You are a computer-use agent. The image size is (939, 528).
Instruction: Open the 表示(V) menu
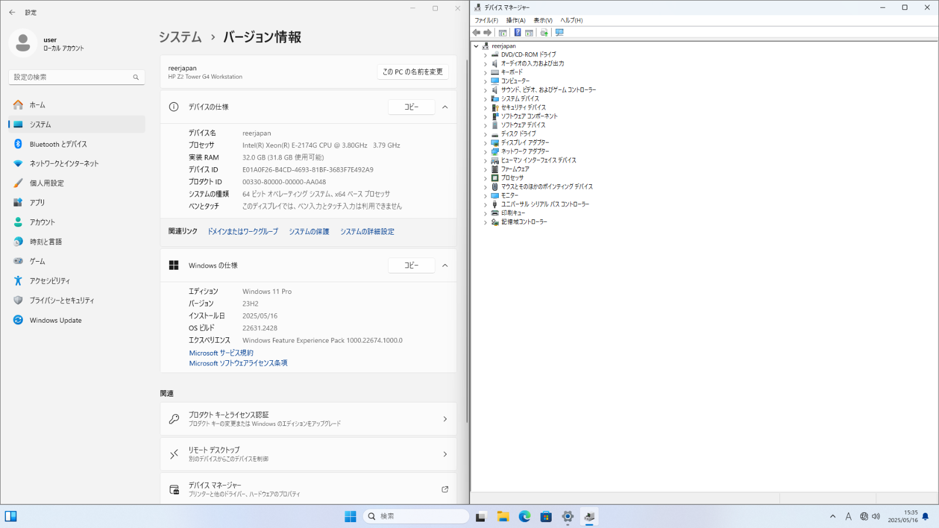[x=543, y=21]
